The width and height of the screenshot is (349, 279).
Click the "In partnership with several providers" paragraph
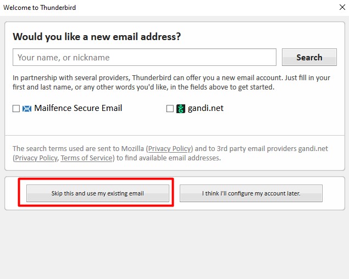tap(171, 82)
